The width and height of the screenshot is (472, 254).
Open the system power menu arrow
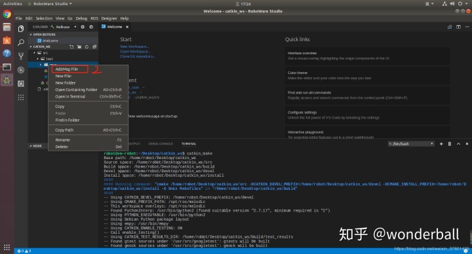point(467,4)
